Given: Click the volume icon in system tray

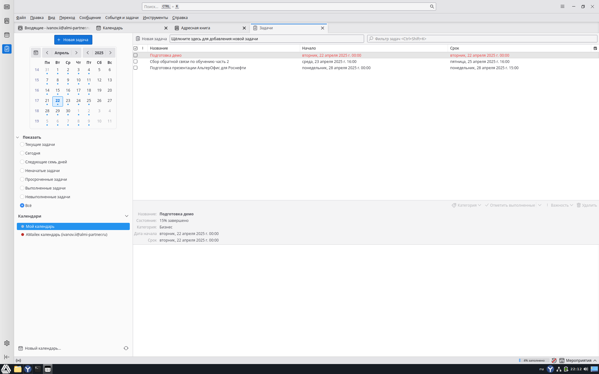Looking at the screenshot, I should tap(586, 369).
